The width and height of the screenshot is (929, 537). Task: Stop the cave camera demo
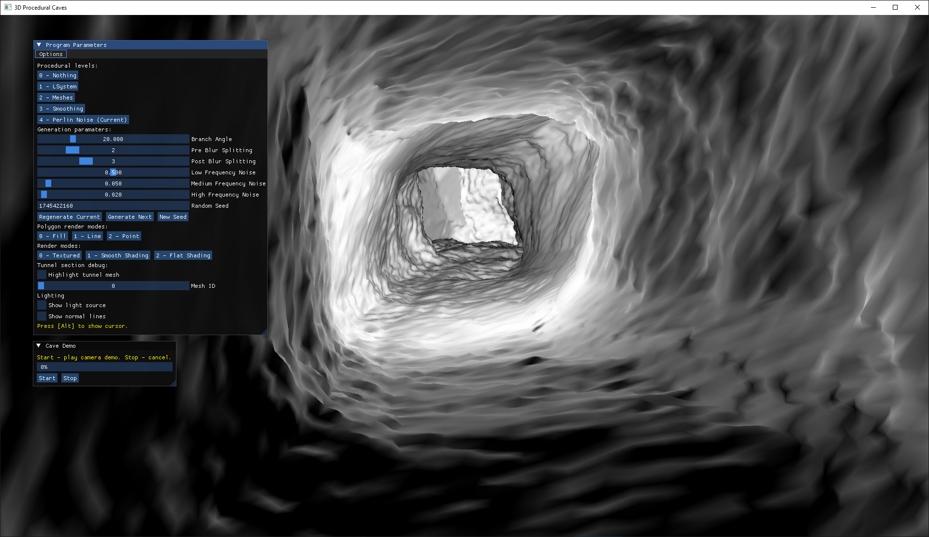pos(70,378)
